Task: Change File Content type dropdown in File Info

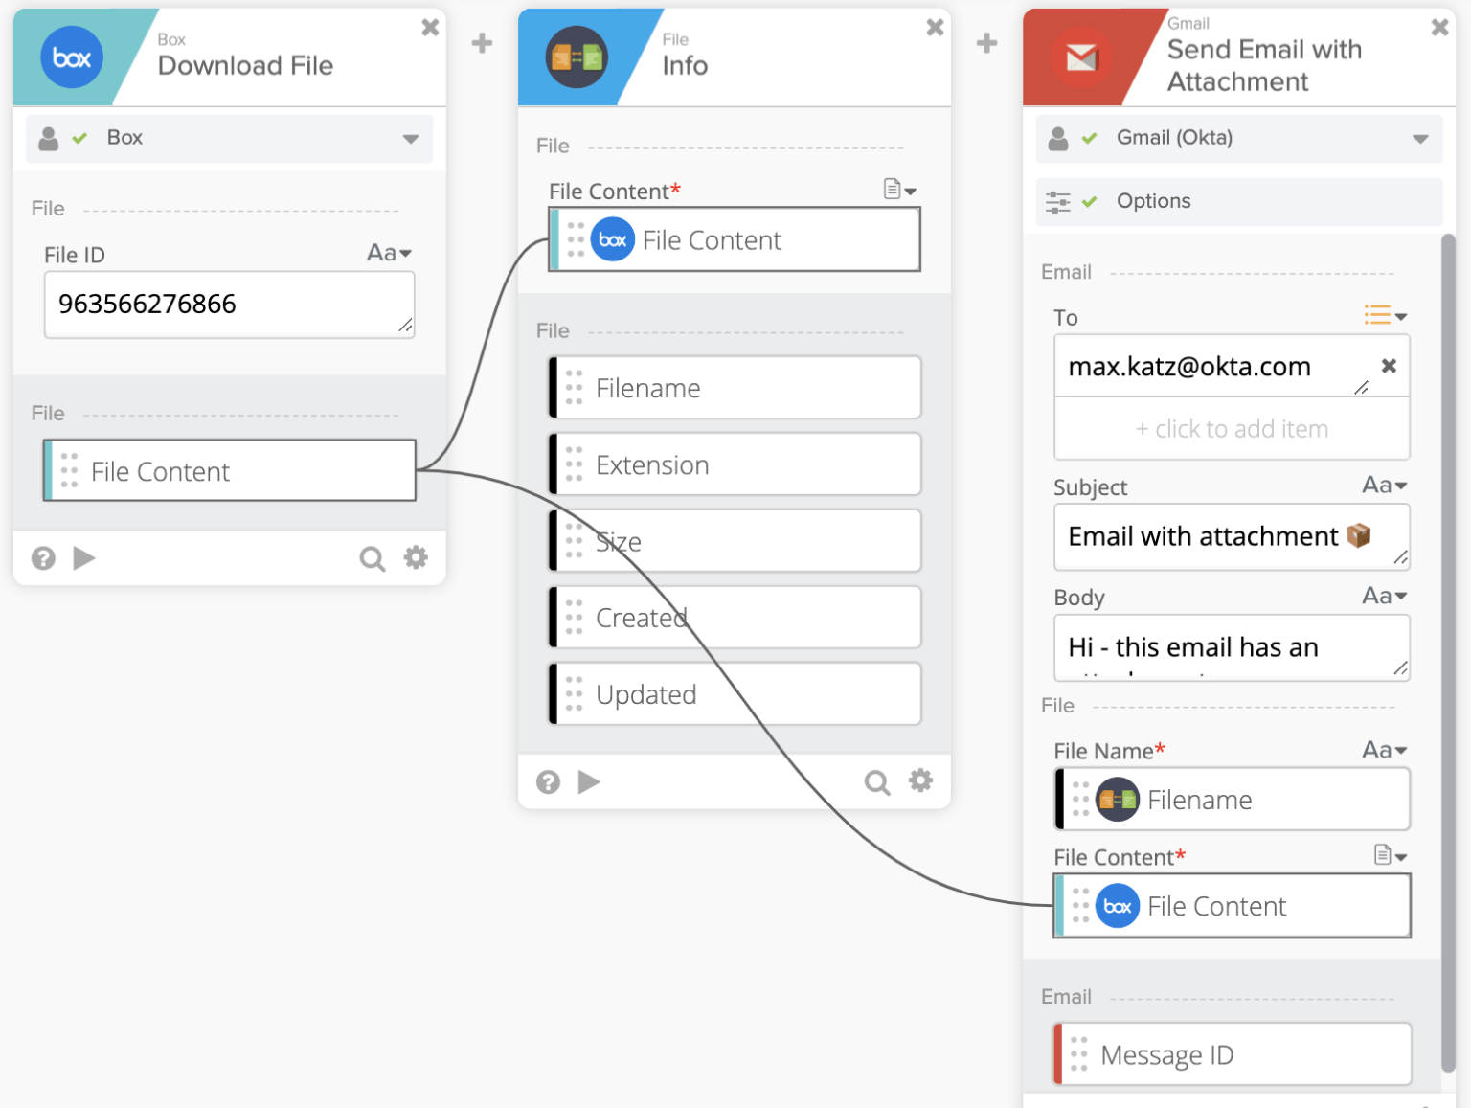Action: pos(900,190)
